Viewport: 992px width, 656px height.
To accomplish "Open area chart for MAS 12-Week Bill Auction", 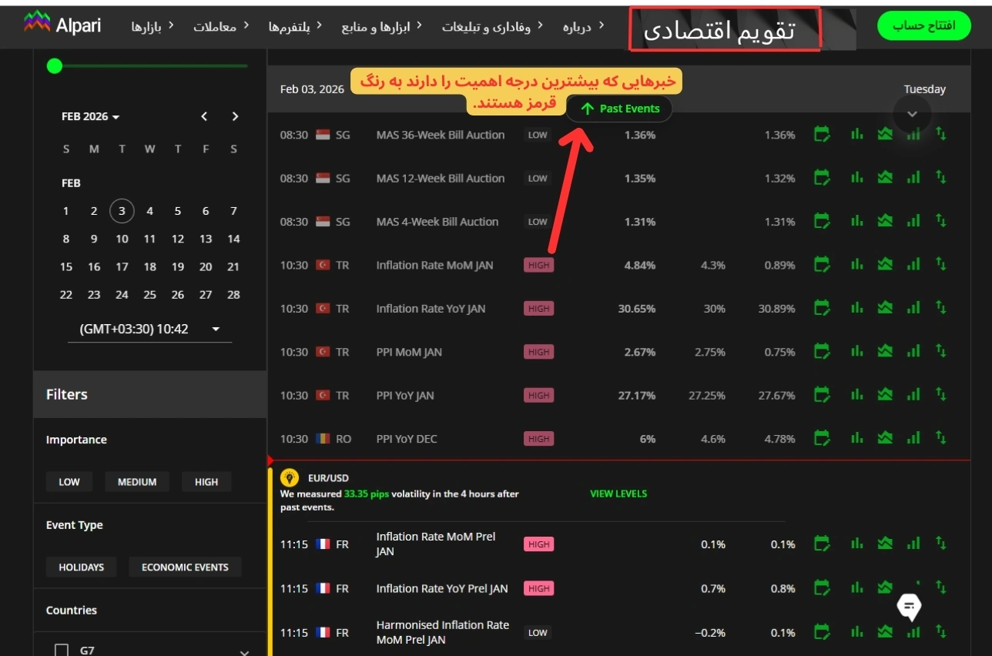I will click(885, 178).
